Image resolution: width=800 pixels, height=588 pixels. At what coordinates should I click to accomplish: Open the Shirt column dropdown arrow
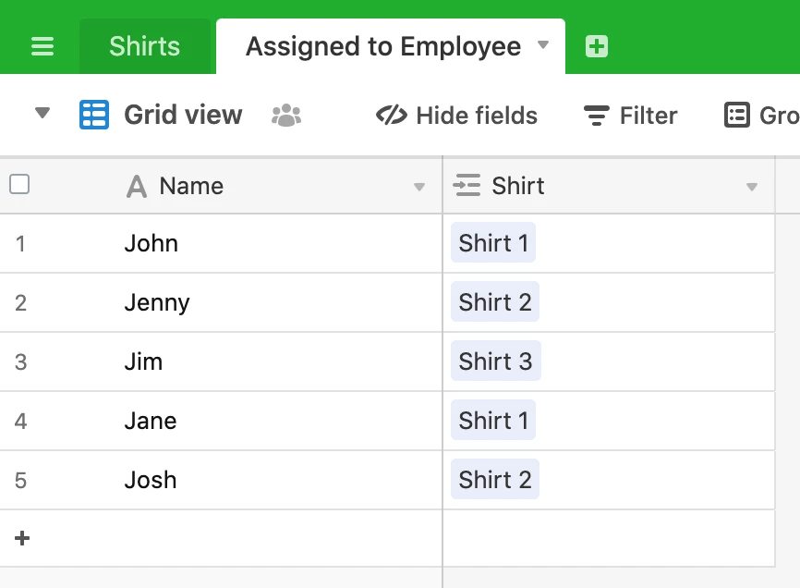point(752,187)
